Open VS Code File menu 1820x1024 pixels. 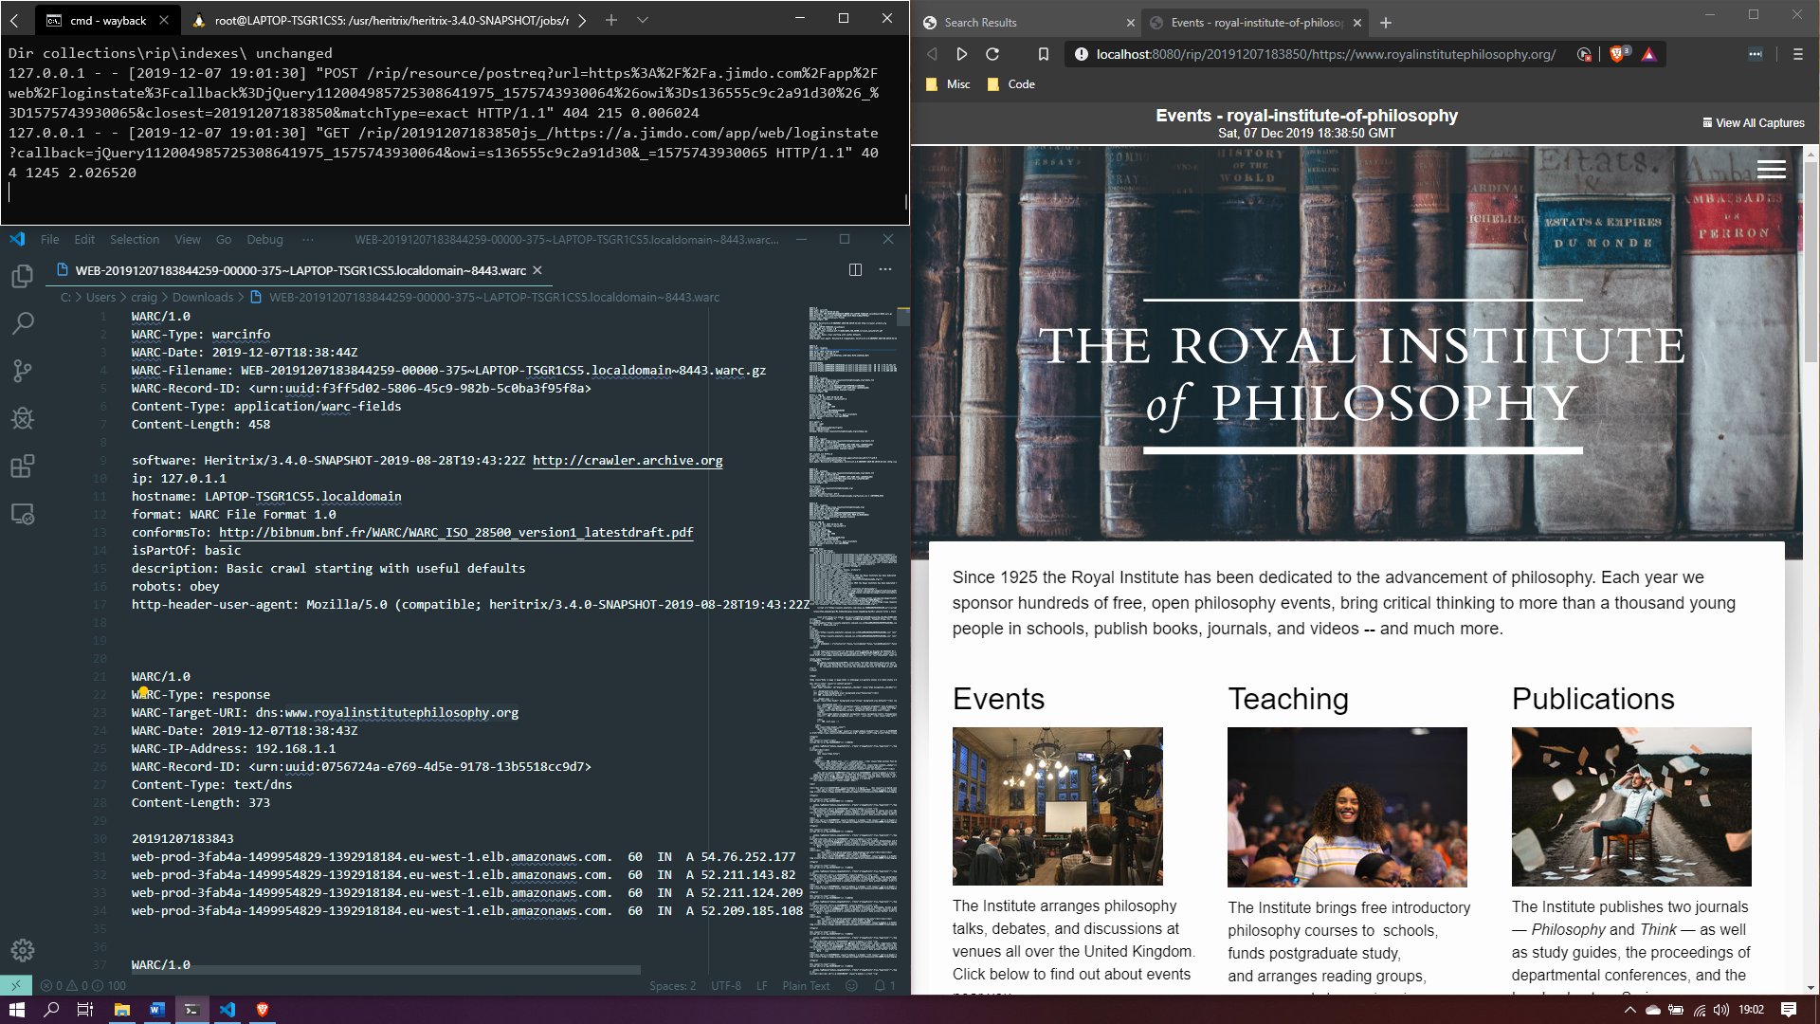[49, 239]
